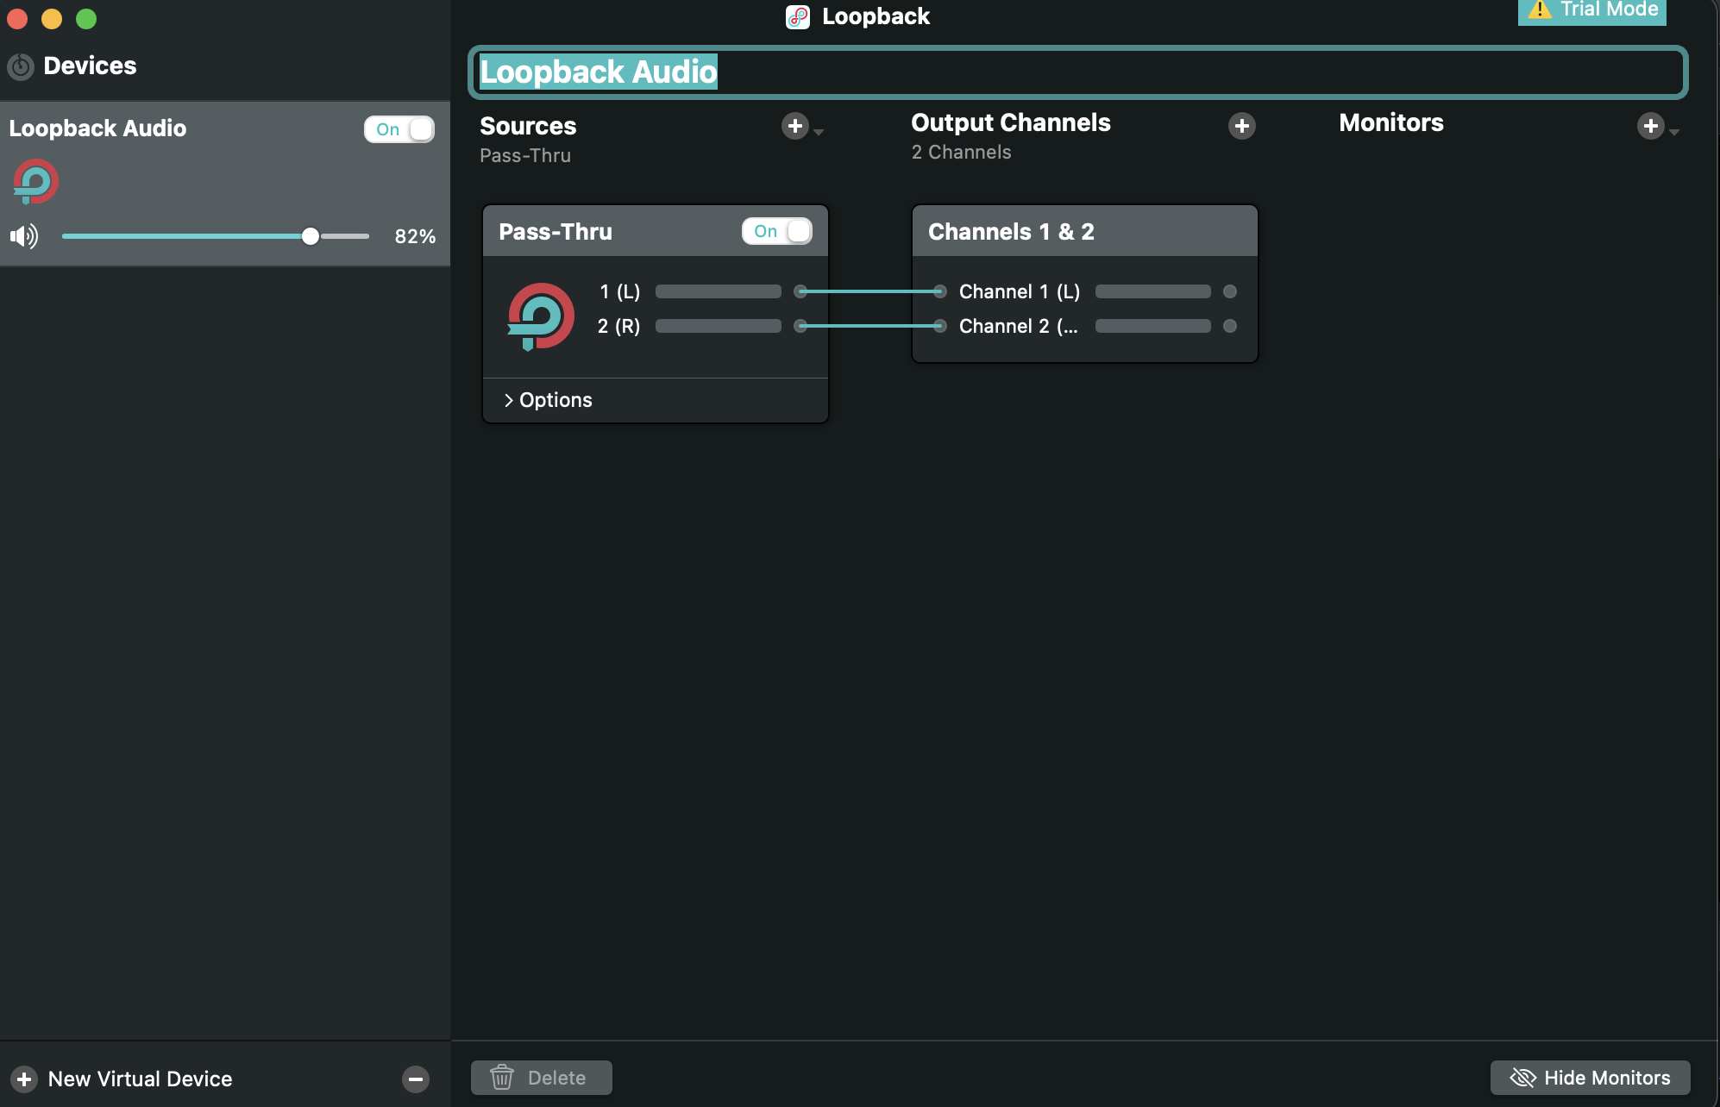
Task: Click the plus icon beside New Virtual Device
Action: pos(24,1079)
